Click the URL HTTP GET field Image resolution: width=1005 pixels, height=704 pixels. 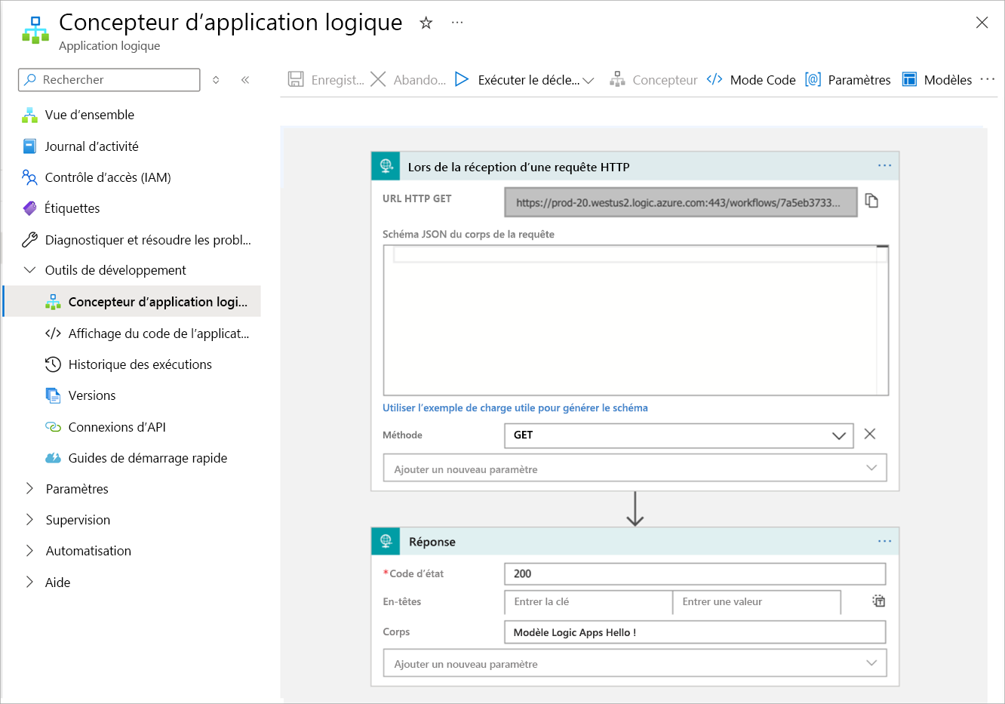point(681,202)
